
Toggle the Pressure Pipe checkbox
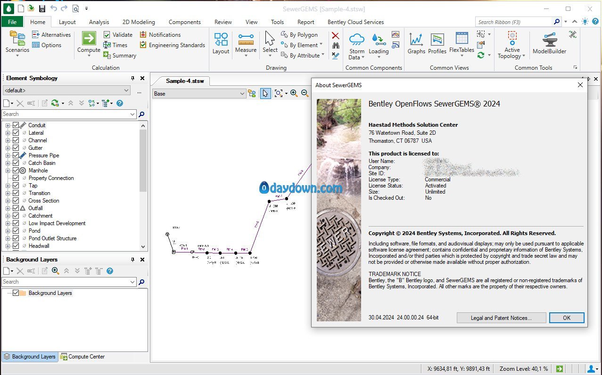point(16,155)
